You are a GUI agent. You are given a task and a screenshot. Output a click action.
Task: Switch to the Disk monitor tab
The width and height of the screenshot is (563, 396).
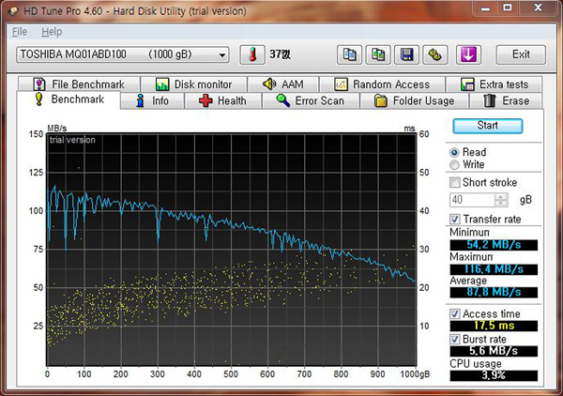[x=194, y=84]
